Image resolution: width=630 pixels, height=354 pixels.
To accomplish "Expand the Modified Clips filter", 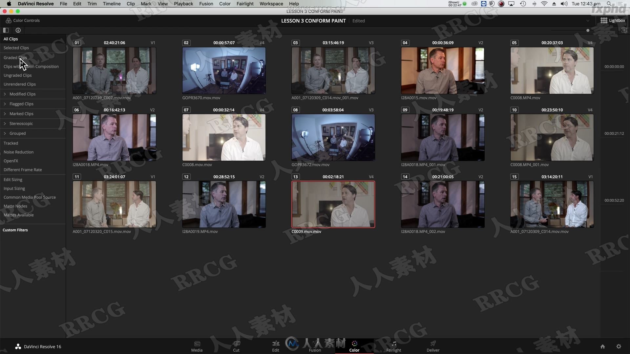I will [x=5, y=94].
